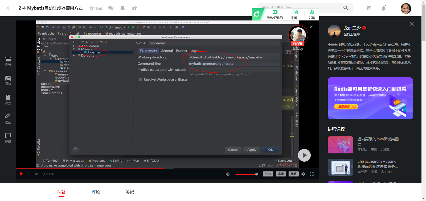Viewport: 426px width, 201px height.
Task: Click 立即报名 on the Redis banner
Action: [346, 107]
